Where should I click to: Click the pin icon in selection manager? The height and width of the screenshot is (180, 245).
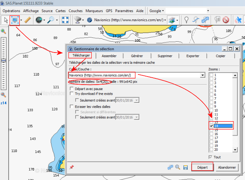pos(72,167)
